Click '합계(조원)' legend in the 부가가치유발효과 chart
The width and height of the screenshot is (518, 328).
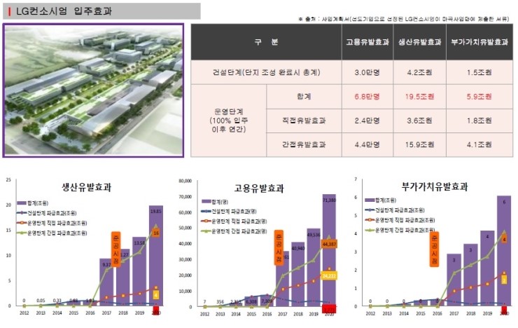[x=381, y=200]
